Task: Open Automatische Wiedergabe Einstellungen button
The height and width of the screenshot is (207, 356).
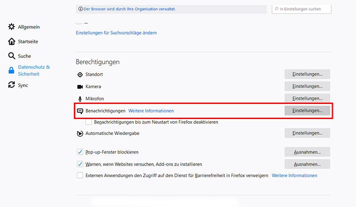Action: click(x=307, y=133)
